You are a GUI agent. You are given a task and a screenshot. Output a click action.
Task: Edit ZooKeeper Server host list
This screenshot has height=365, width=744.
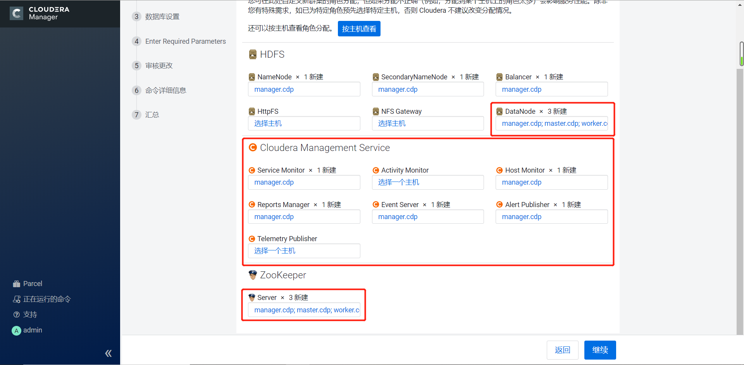pyautogui.click(x=304, y=310)
